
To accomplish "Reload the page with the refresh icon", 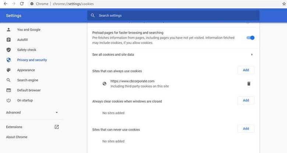I will pyautogui.click(x=22, y=3).
